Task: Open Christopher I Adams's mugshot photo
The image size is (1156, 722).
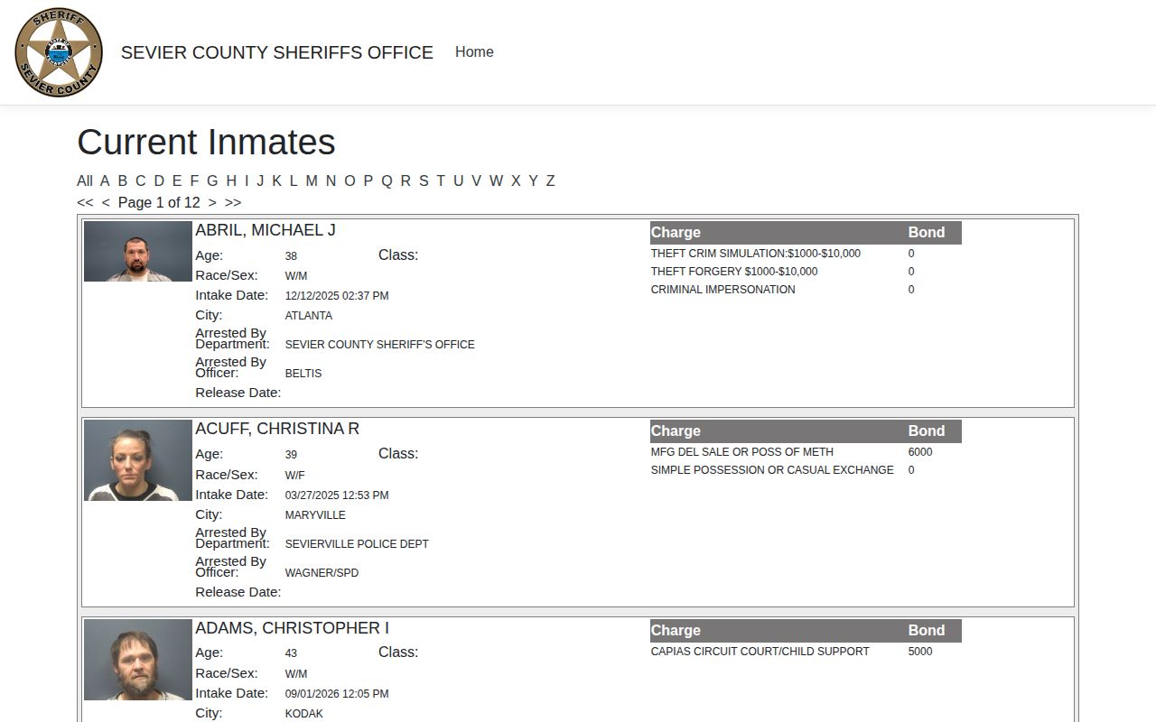Action: tap(138, 660)
